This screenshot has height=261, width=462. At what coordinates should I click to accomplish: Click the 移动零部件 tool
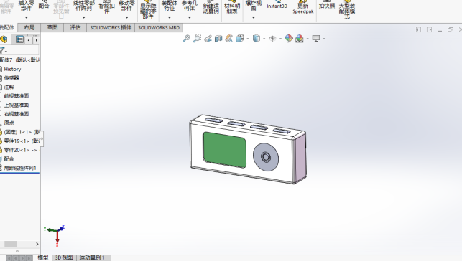click(126, 6)
